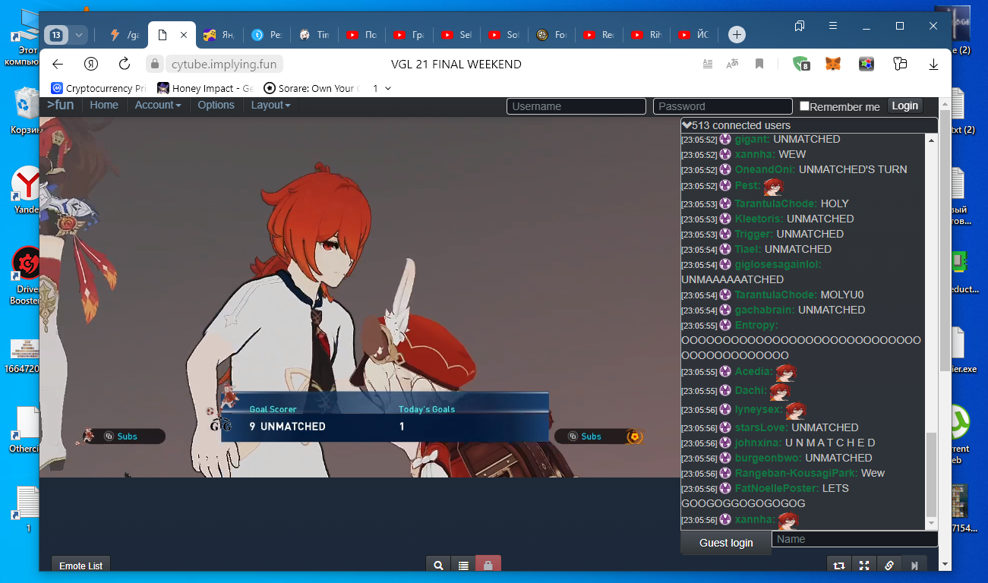Click the emote posted by Dachi

point(780,392)
